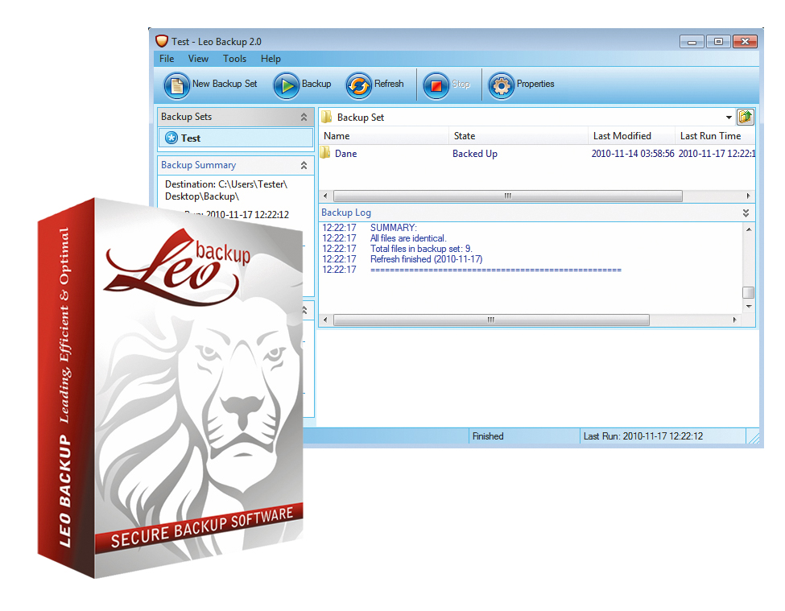Click the Backup Log scroll-up arrow
Viewport: 785px width, 611px height.
click(749, 230)
